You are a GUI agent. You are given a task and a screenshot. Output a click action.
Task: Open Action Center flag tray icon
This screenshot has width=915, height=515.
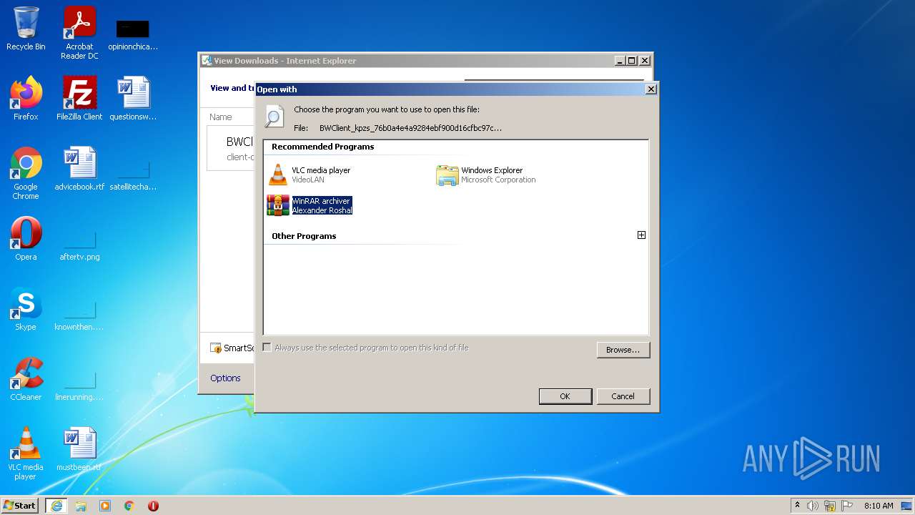tap(846, 506)
